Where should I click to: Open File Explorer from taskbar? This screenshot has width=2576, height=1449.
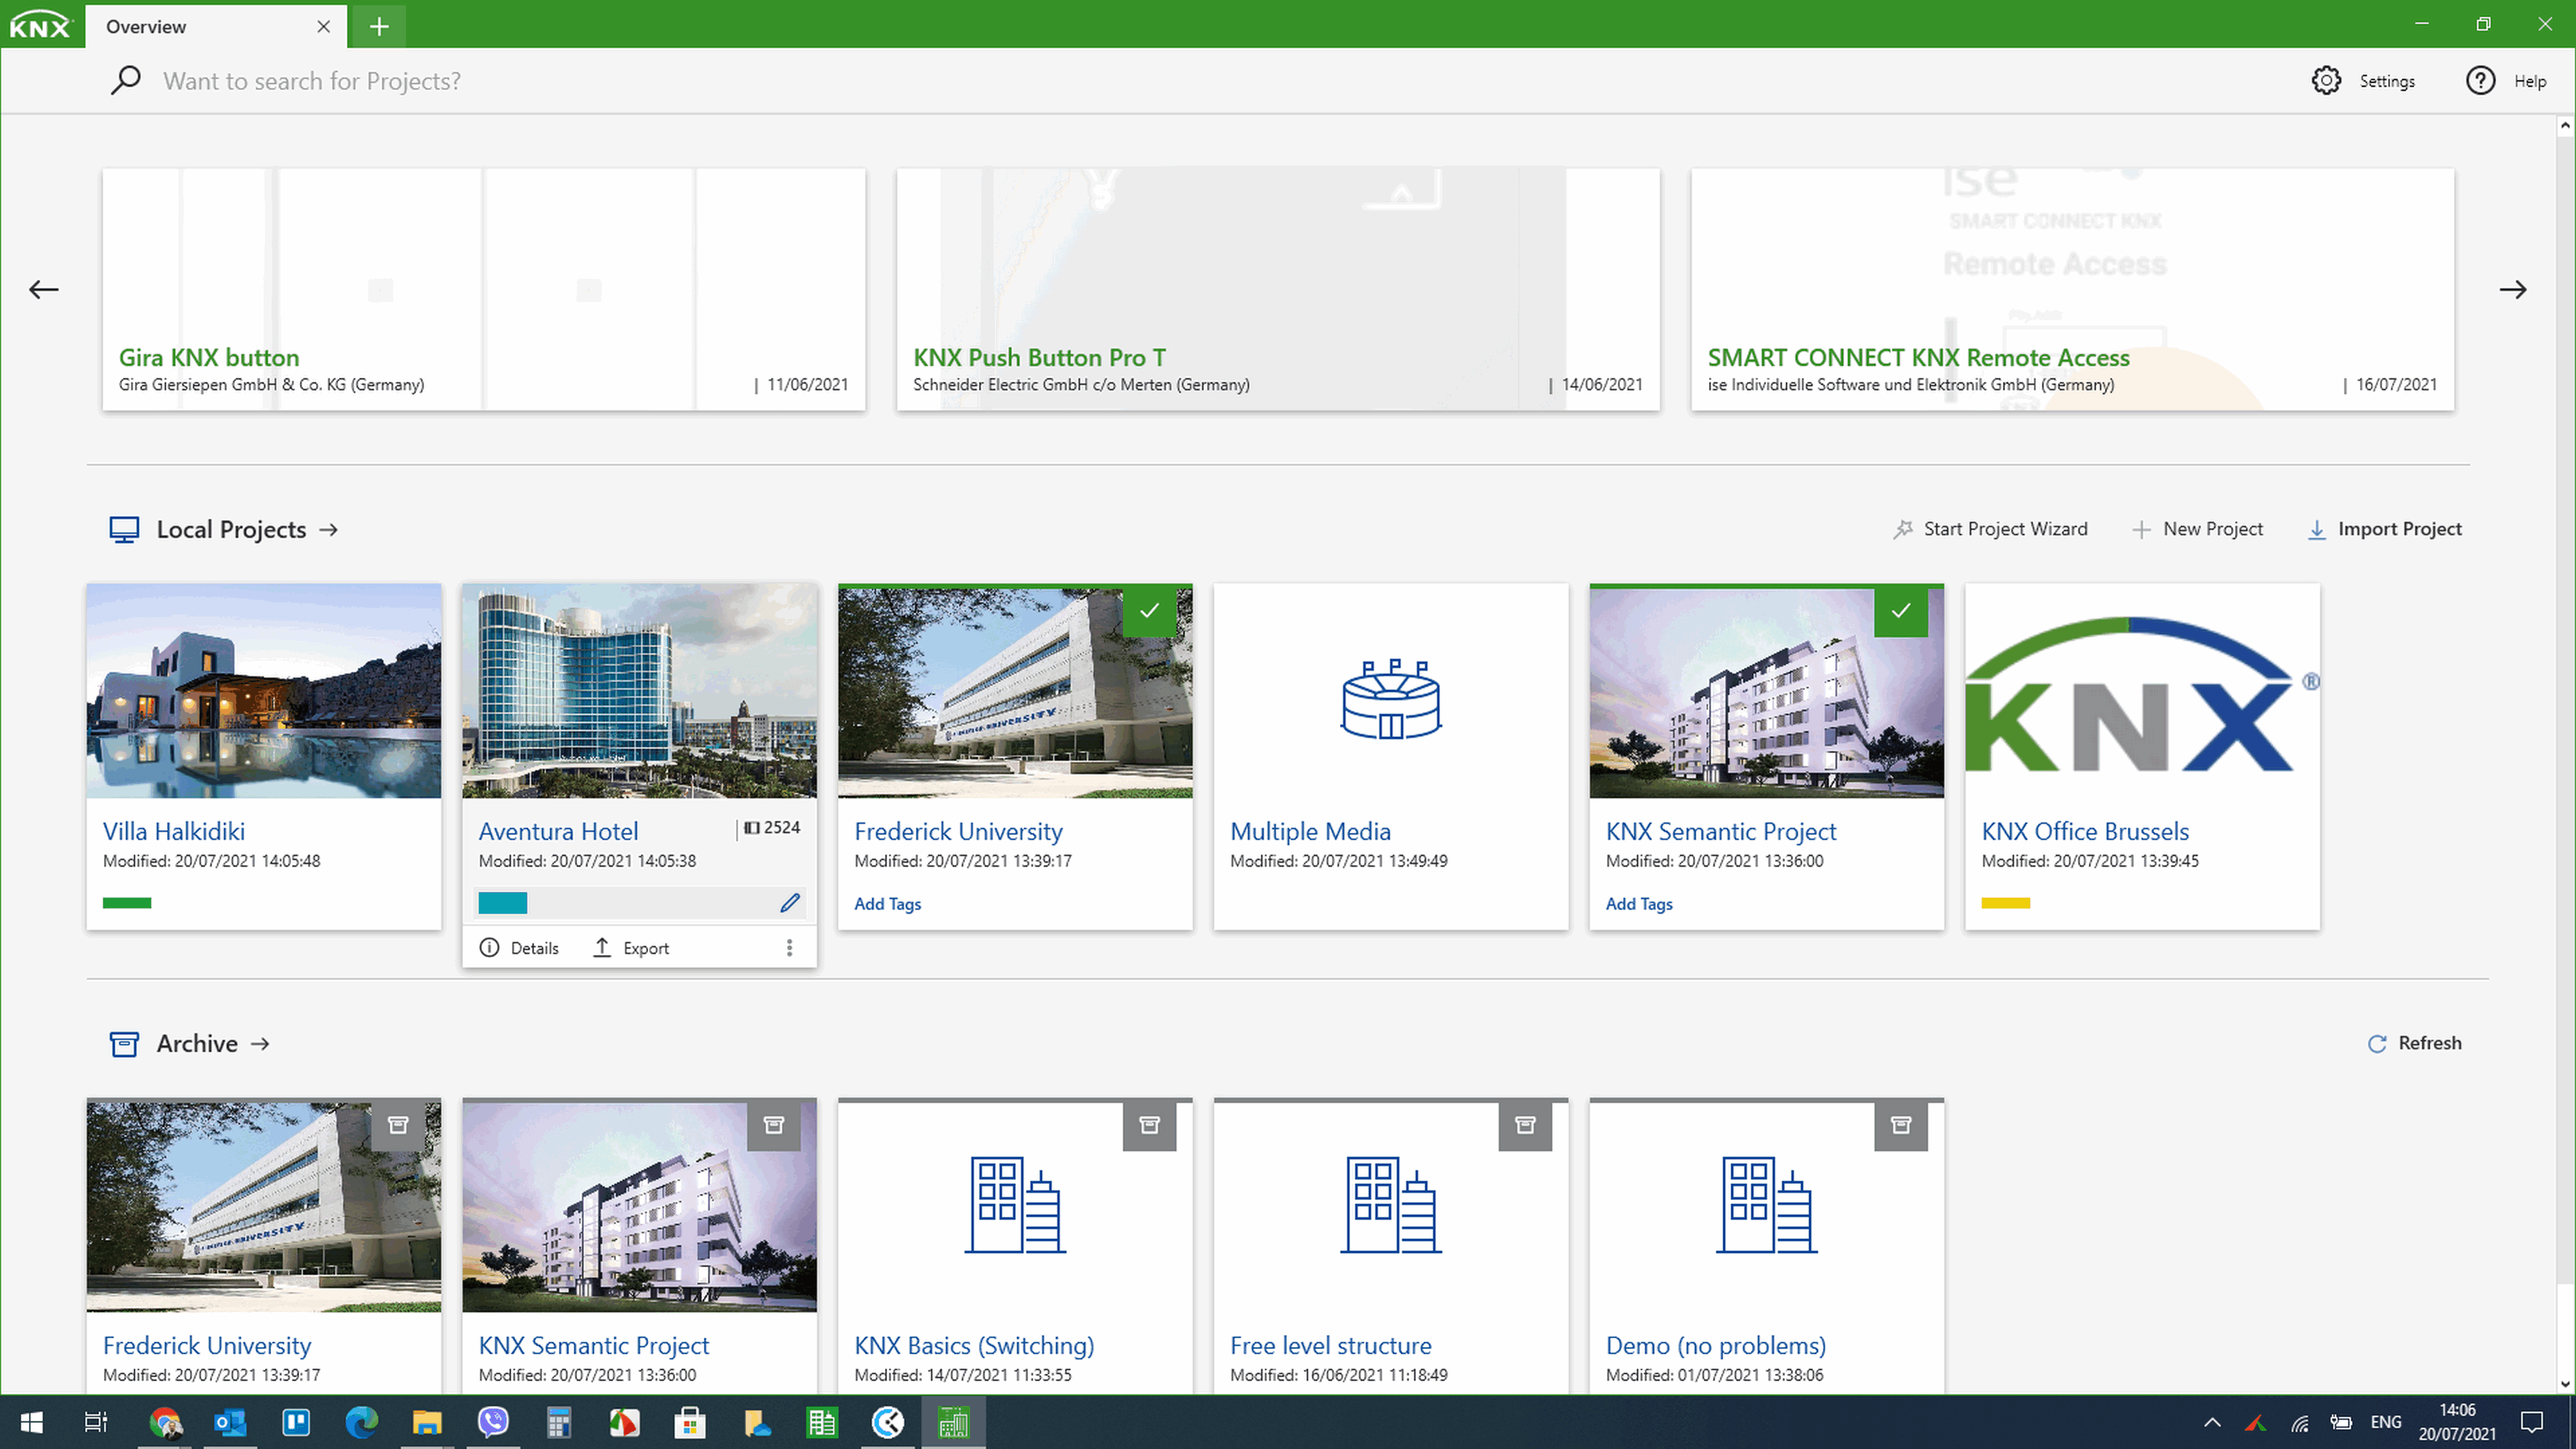click(427, 1422)
